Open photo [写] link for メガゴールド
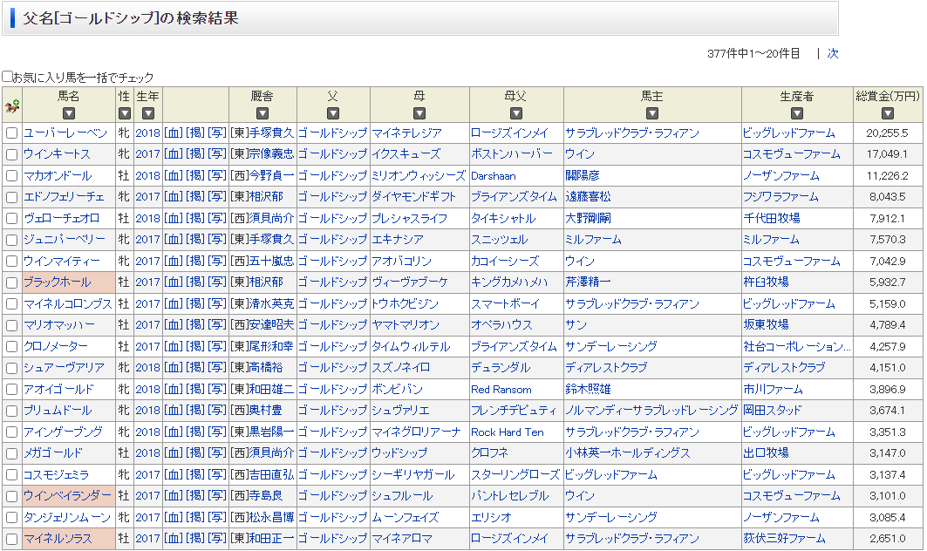Image resolution: width=927 pixels, height=551 pixels. (216, 453)
